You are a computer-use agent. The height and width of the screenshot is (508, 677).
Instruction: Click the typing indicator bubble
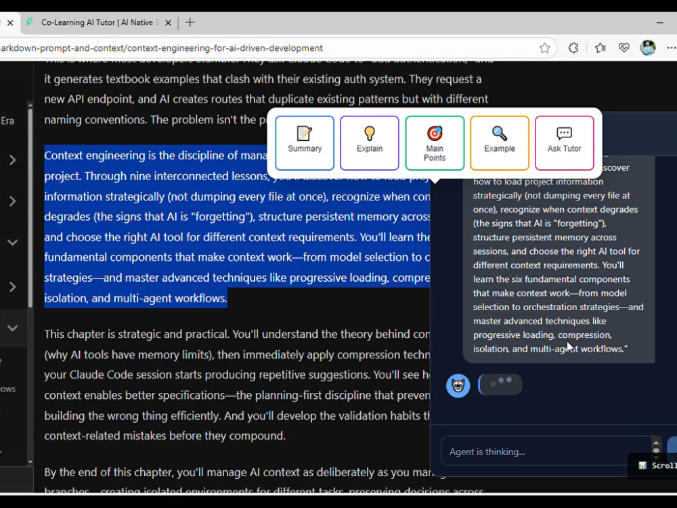(500, 385)
